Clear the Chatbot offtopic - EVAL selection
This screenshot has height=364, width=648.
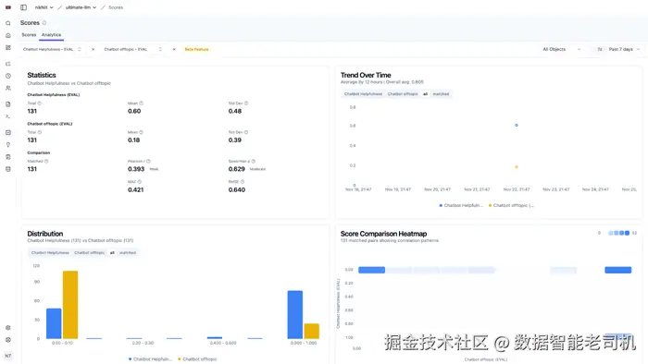coord(174,50)
